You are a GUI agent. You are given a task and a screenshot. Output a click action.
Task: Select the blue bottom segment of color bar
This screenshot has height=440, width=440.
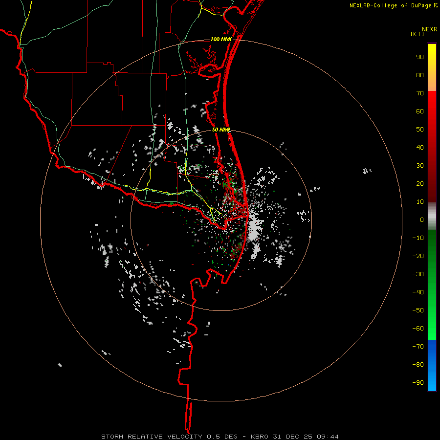432,366
